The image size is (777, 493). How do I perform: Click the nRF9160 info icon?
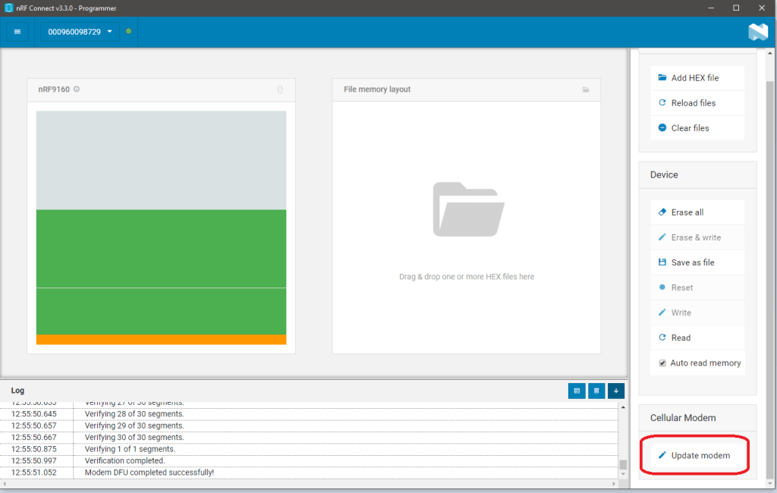tap(77, 89)
